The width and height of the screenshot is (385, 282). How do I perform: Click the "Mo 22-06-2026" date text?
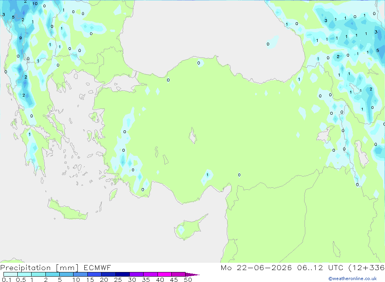(x=256, y=267)
